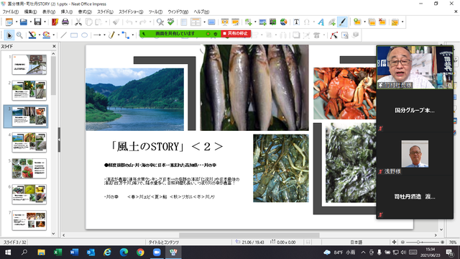The image size is (460, 259).
Task: Open ツール menu
Action: (x=155, y=12)
